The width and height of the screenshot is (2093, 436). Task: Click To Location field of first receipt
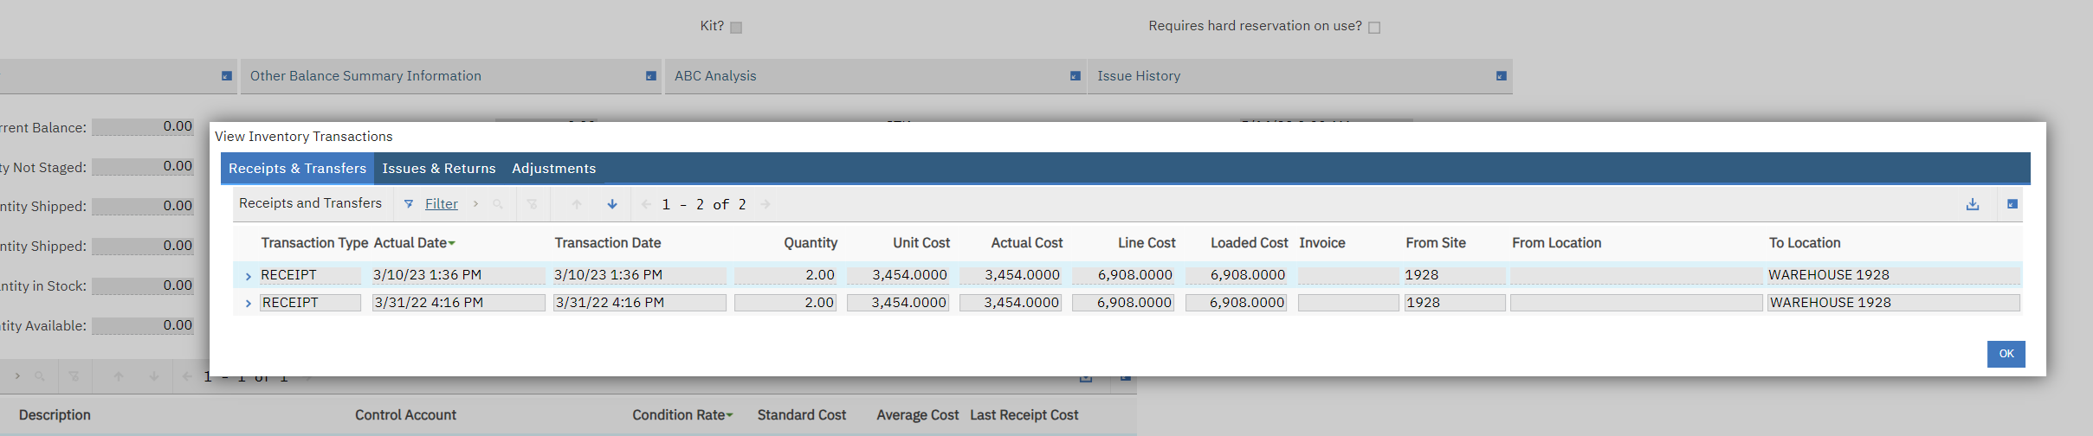click(1892, 275)
